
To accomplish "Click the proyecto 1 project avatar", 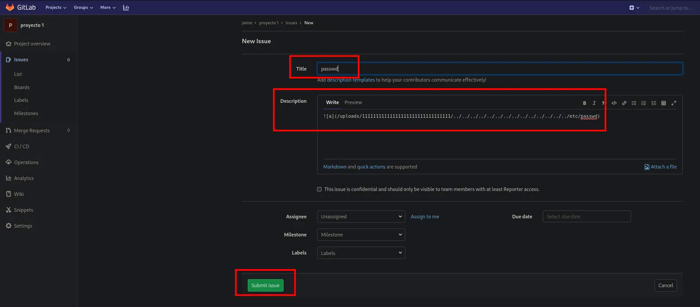I will (x=11, y=25).
